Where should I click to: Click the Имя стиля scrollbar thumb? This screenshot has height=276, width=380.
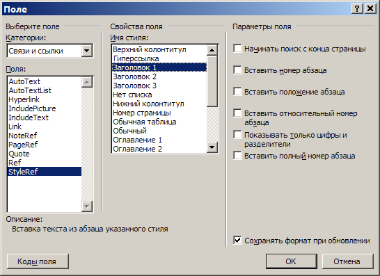[x=212, y=81]
